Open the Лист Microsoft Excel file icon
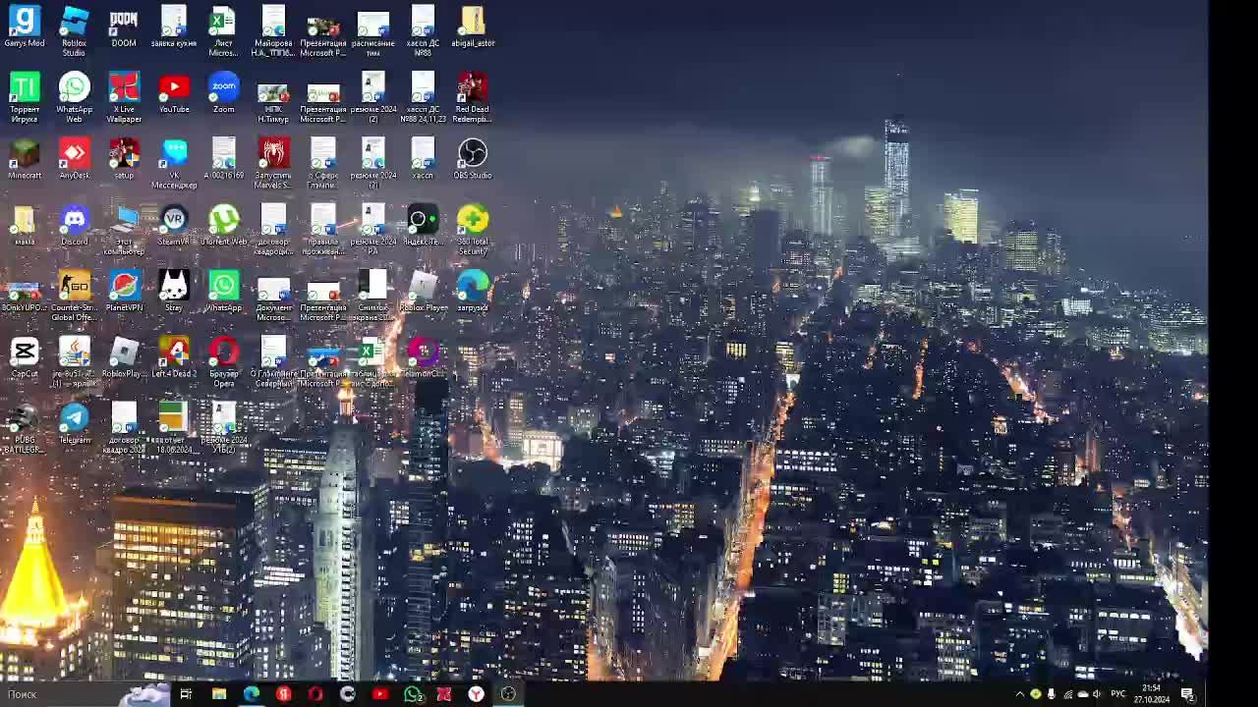 pos(224,31)
